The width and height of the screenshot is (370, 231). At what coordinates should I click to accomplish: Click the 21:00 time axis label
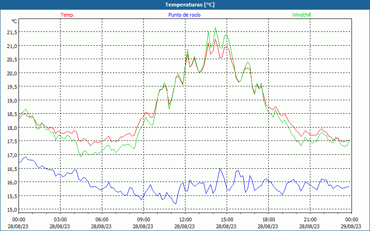(310, 220)
